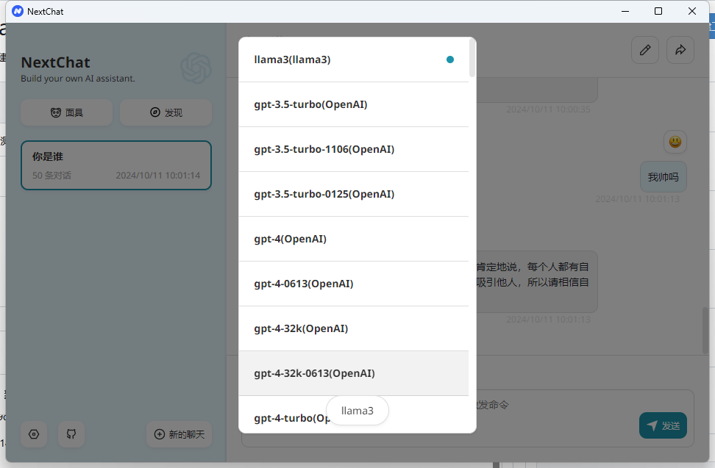
Task: Open settings via the hexagon gear icon
Action: point(34,434)
